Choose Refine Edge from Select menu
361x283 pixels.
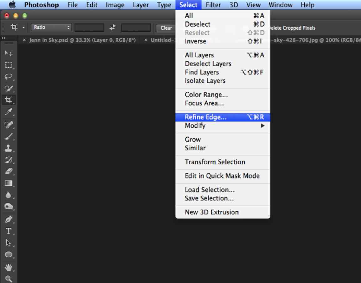pos(223,117)
